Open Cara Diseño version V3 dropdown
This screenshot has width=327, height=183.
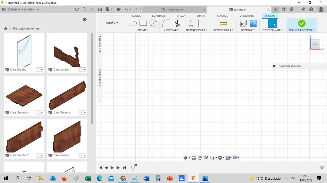click(40, 69)
